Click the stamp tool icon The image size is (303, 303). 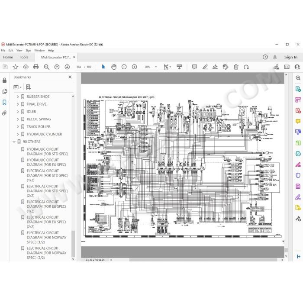point(226,67)
